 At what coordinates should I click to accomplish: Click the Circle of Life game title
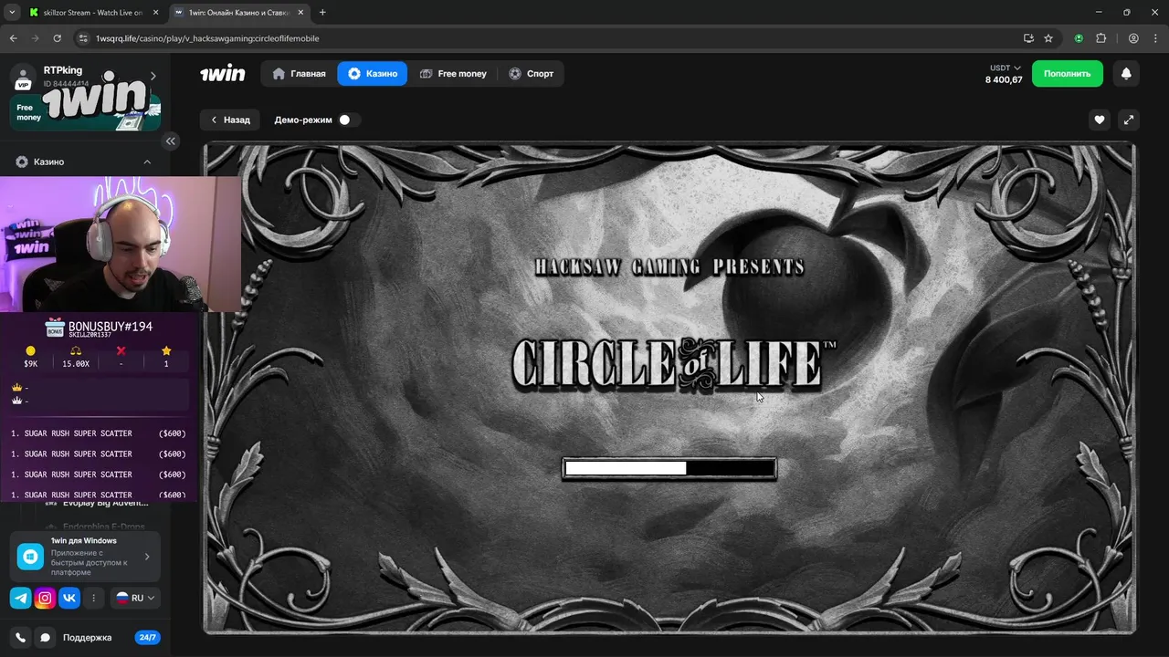[674, 363]
